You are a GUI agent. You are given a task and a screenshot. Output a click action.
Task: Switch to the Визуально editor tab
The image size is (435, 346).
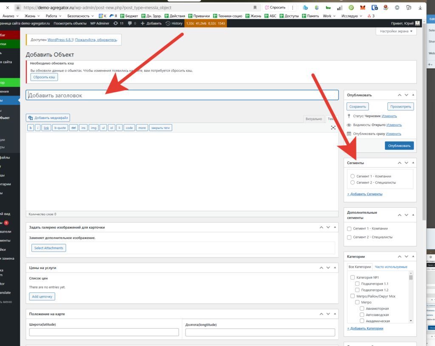(314, 119)
